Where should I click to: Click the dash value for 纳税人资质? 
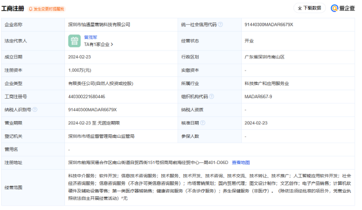[245, 110]
